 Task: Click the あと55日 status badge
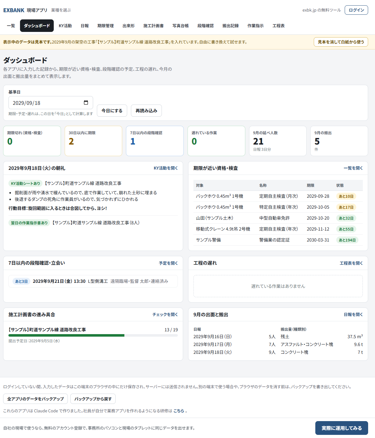click(346, 229)
